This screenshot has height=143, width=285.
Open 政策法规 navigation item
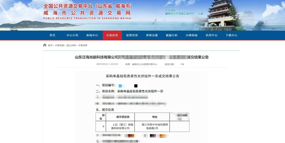pyautogui.click(x=152, y=35)
